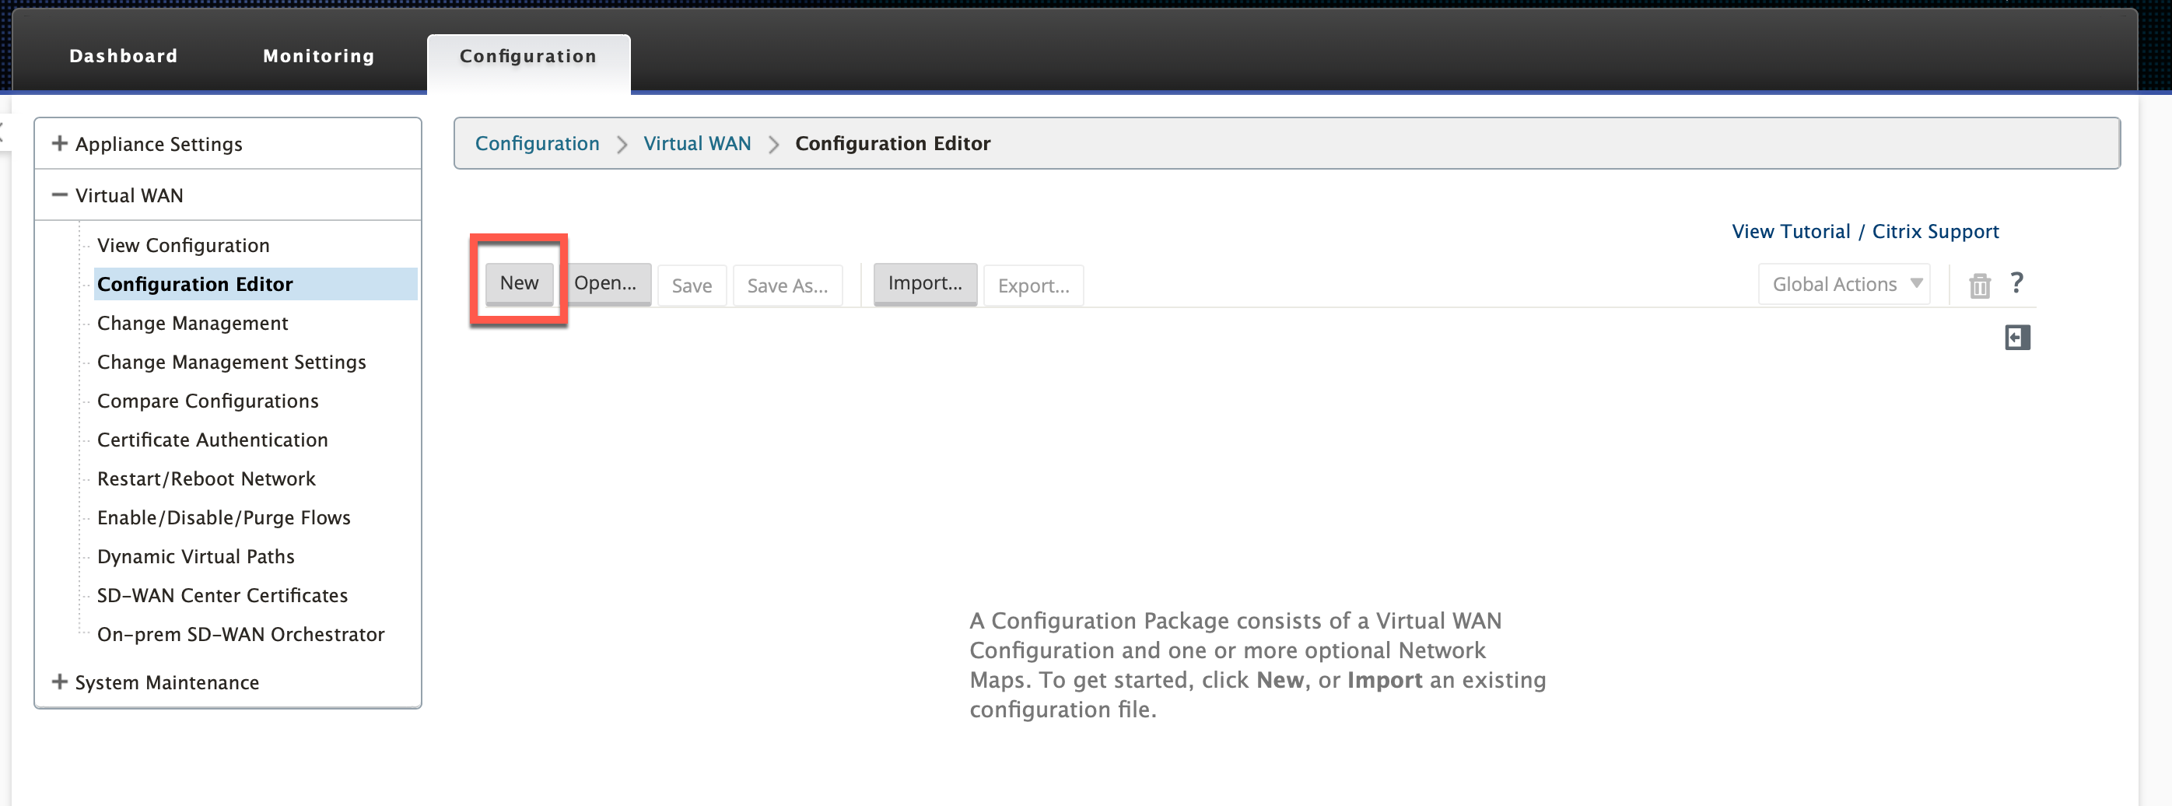
Task: Open the Global Actions dropdown
Action: pos(1844,284)
